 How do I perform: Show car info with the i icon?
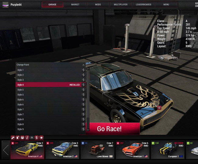point(27,137)
